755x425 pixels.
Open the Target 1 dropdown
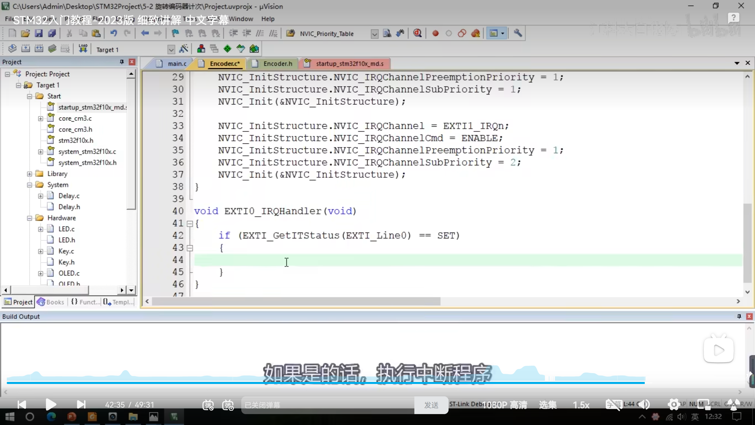[x=171, y=50]
